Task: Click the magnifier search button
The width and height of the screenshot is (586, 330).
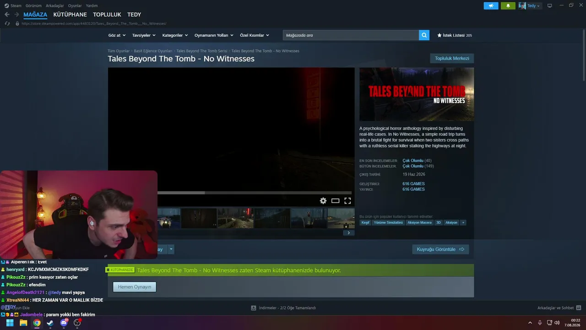Action: click(x=424, y=35)
